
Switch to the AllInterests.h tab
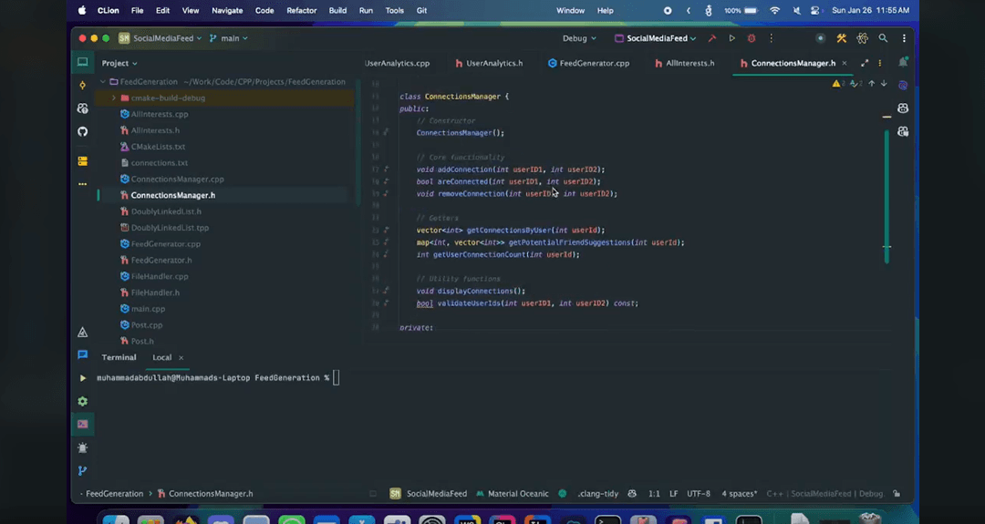(x=684, y=64)
